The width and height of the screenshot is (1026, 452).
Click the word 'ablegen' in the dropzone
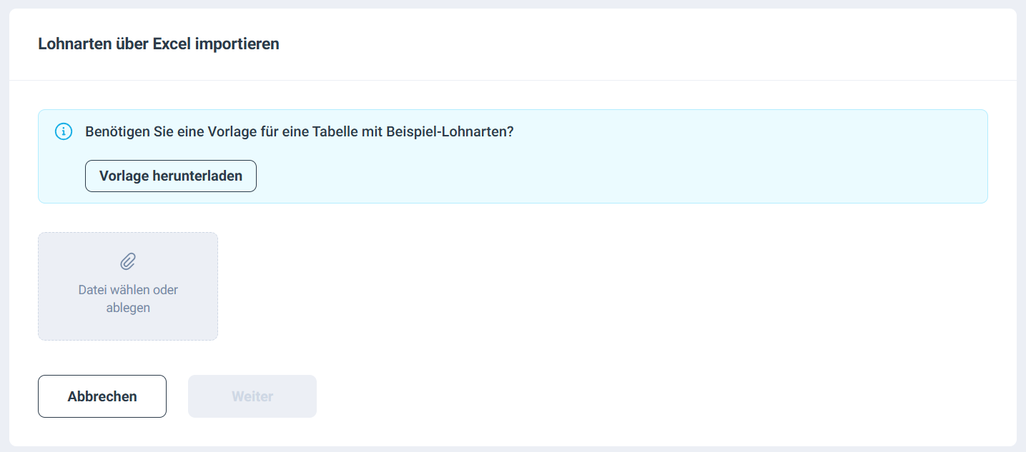(x=128, y=308)
